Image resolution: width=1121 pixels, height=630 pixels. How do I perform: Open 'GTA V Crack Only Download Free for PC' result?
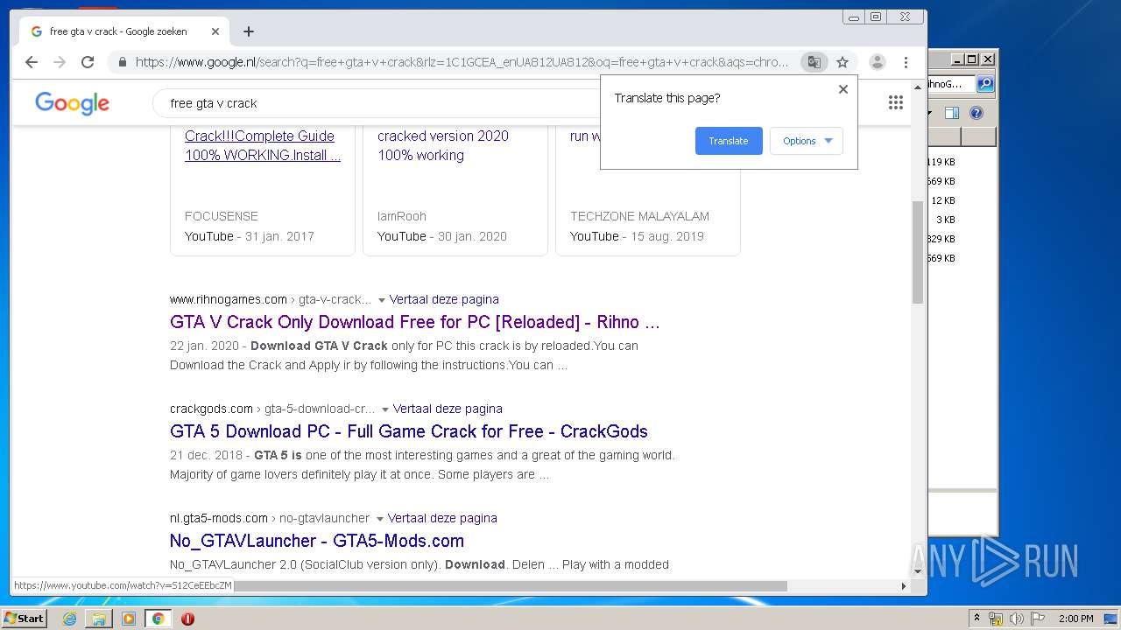click(415, 322)
